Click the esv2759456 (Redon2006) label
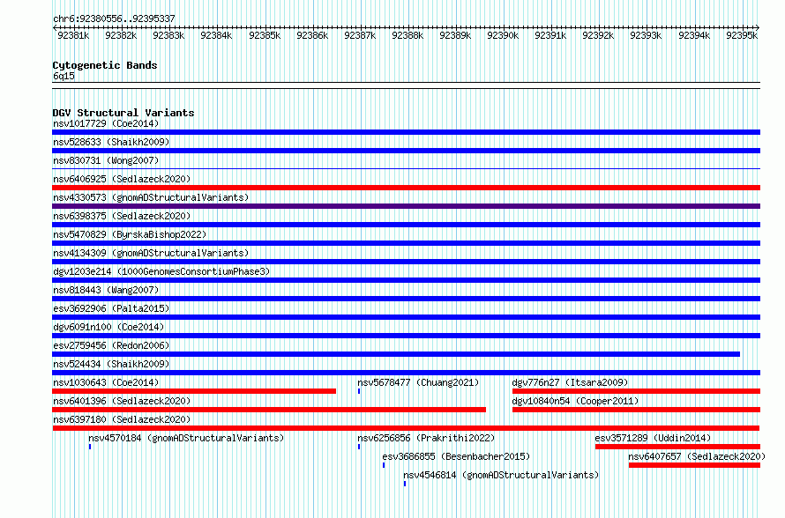 (x=111, y=345)
